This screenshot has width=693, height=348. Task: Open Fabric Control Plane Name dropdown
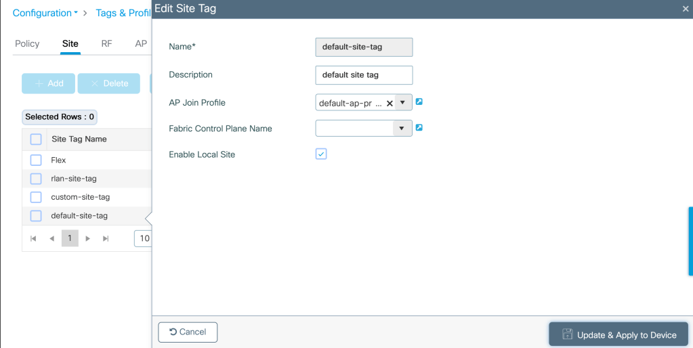[402, 128]
